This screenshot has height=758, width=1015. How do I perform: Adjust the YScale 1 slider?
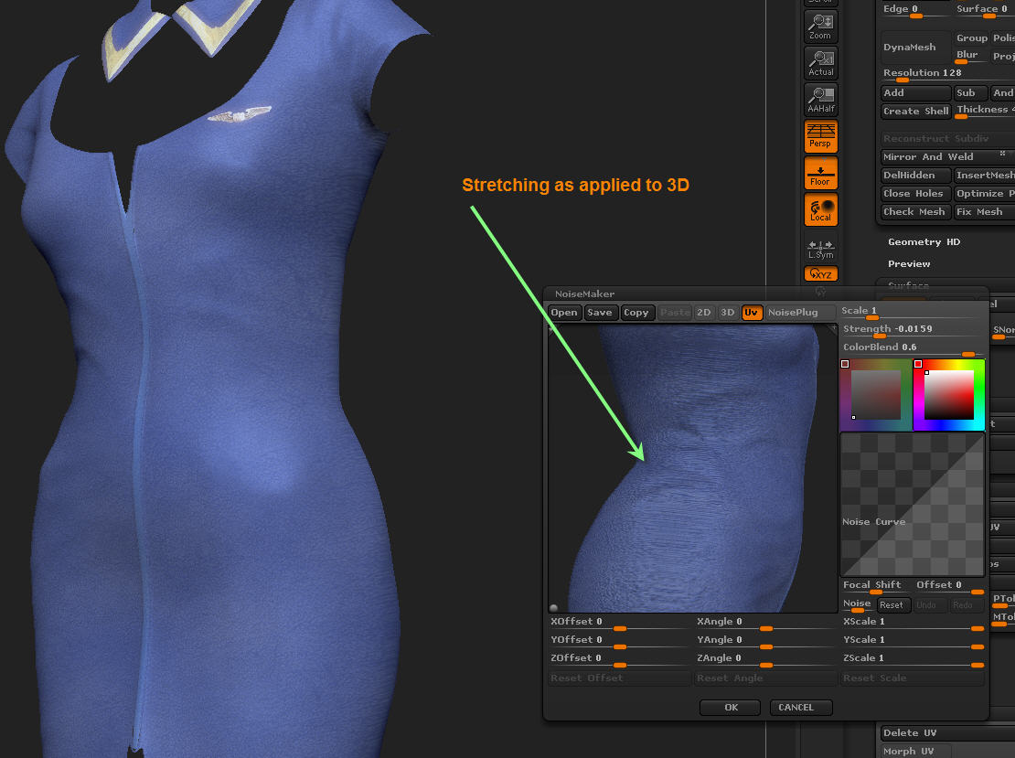click(x=913, y=641)
